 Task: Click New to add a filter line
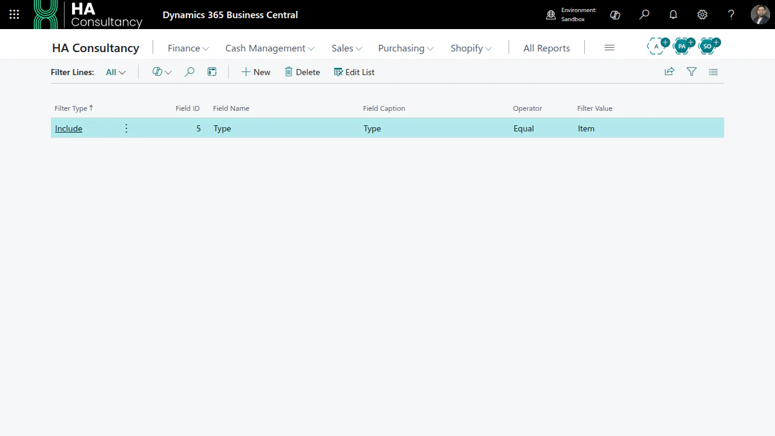pyautogui.click(x=256, y=72)
